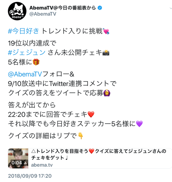Image resolution: width=172 pixels, height=182 pixels.
Task: Click the 2018/09/09 17:20 timestamp
Action: click(x=30, y=176)
